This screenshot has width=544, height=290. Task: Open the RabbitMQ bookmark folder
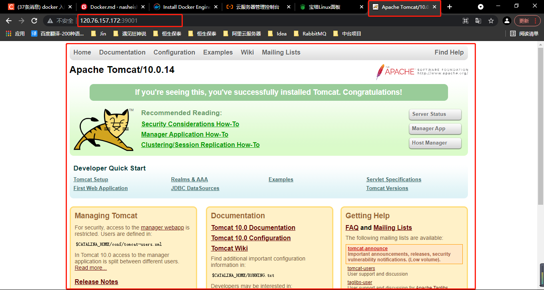[310, 33]
